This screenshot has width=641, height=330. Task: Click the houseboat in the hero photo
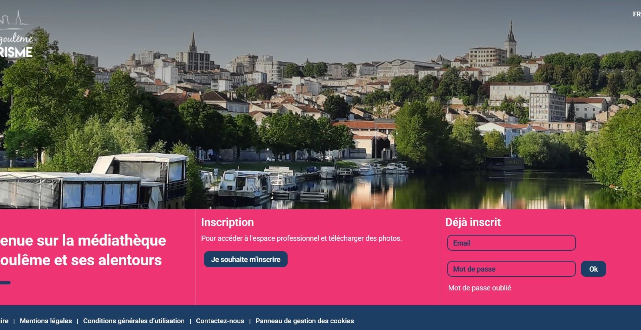[94, 182]
